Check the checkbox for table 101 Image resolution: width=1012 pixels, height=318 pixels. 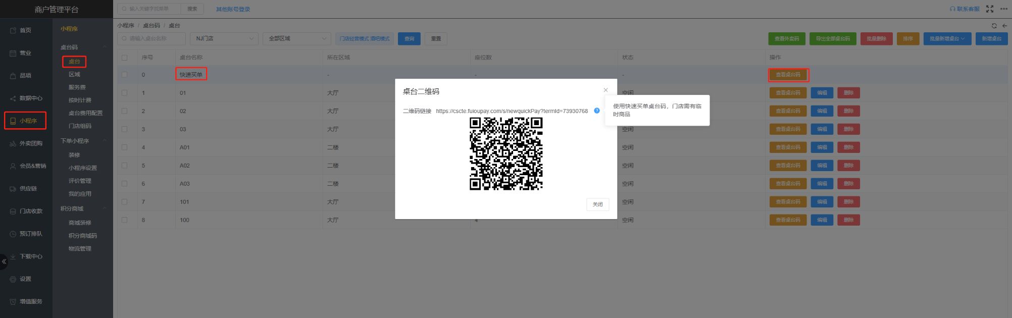pos(124,202)
